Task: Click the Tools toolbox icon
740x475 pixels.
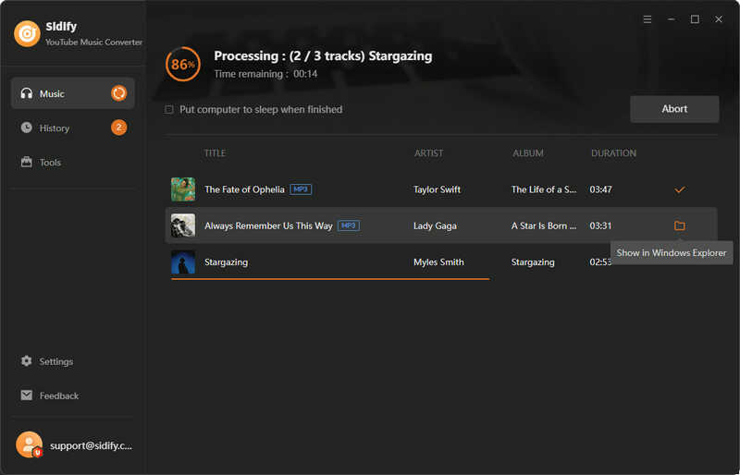Action: tap(27, 162)
